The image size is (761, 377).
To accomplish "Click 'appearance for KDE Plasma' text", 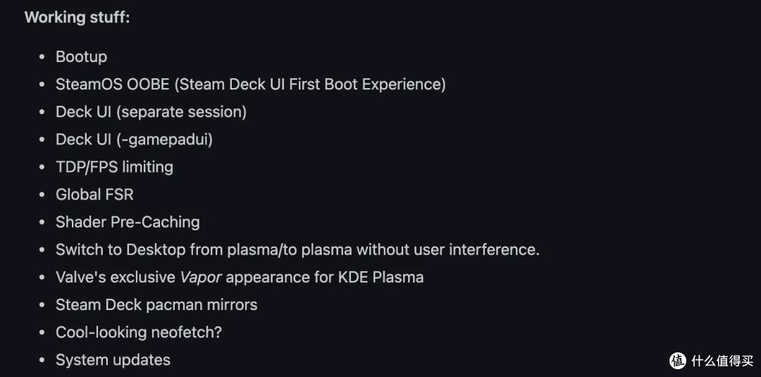I will [325, 278].
